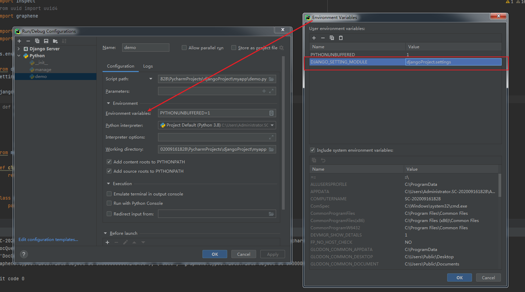
Task: Select COMPUTERNAME system variable row
Action: (404, 199)
